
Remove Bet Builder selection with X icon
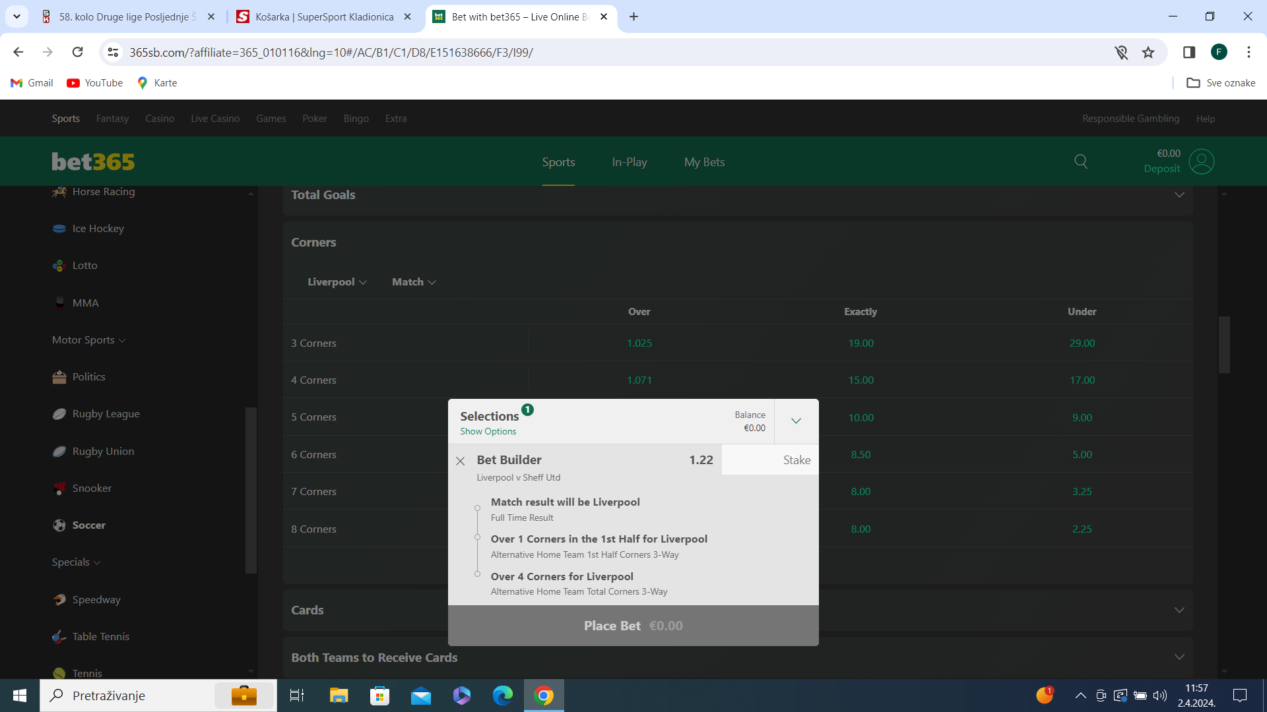[x=461, y=461]
